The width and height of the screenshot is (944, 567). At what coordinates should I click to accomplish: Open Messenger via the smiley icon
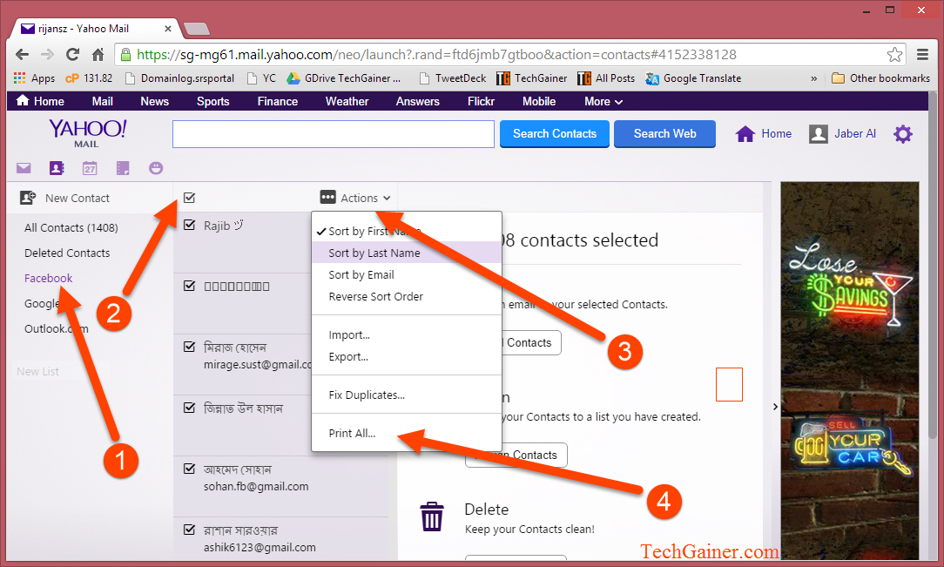(x=155, y=167)
